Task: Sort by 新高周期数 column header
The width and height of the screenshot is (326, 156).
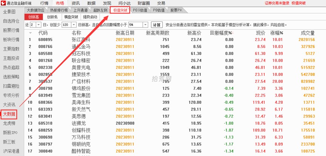Action: [158, 33]
